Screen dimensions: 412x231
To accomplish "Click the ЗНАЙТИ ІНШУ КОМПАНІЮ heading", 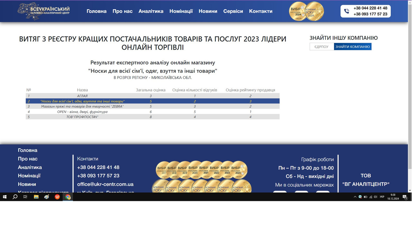I will tap(344, 38).
